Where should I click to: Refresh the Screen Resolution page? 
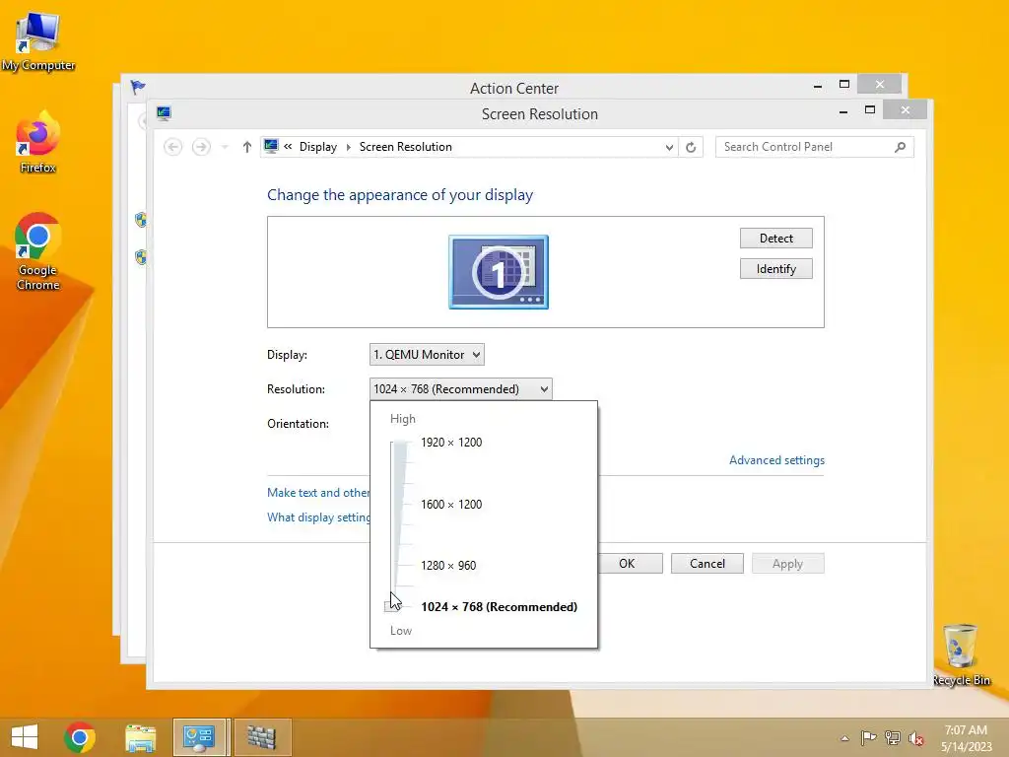coord(691,147)
